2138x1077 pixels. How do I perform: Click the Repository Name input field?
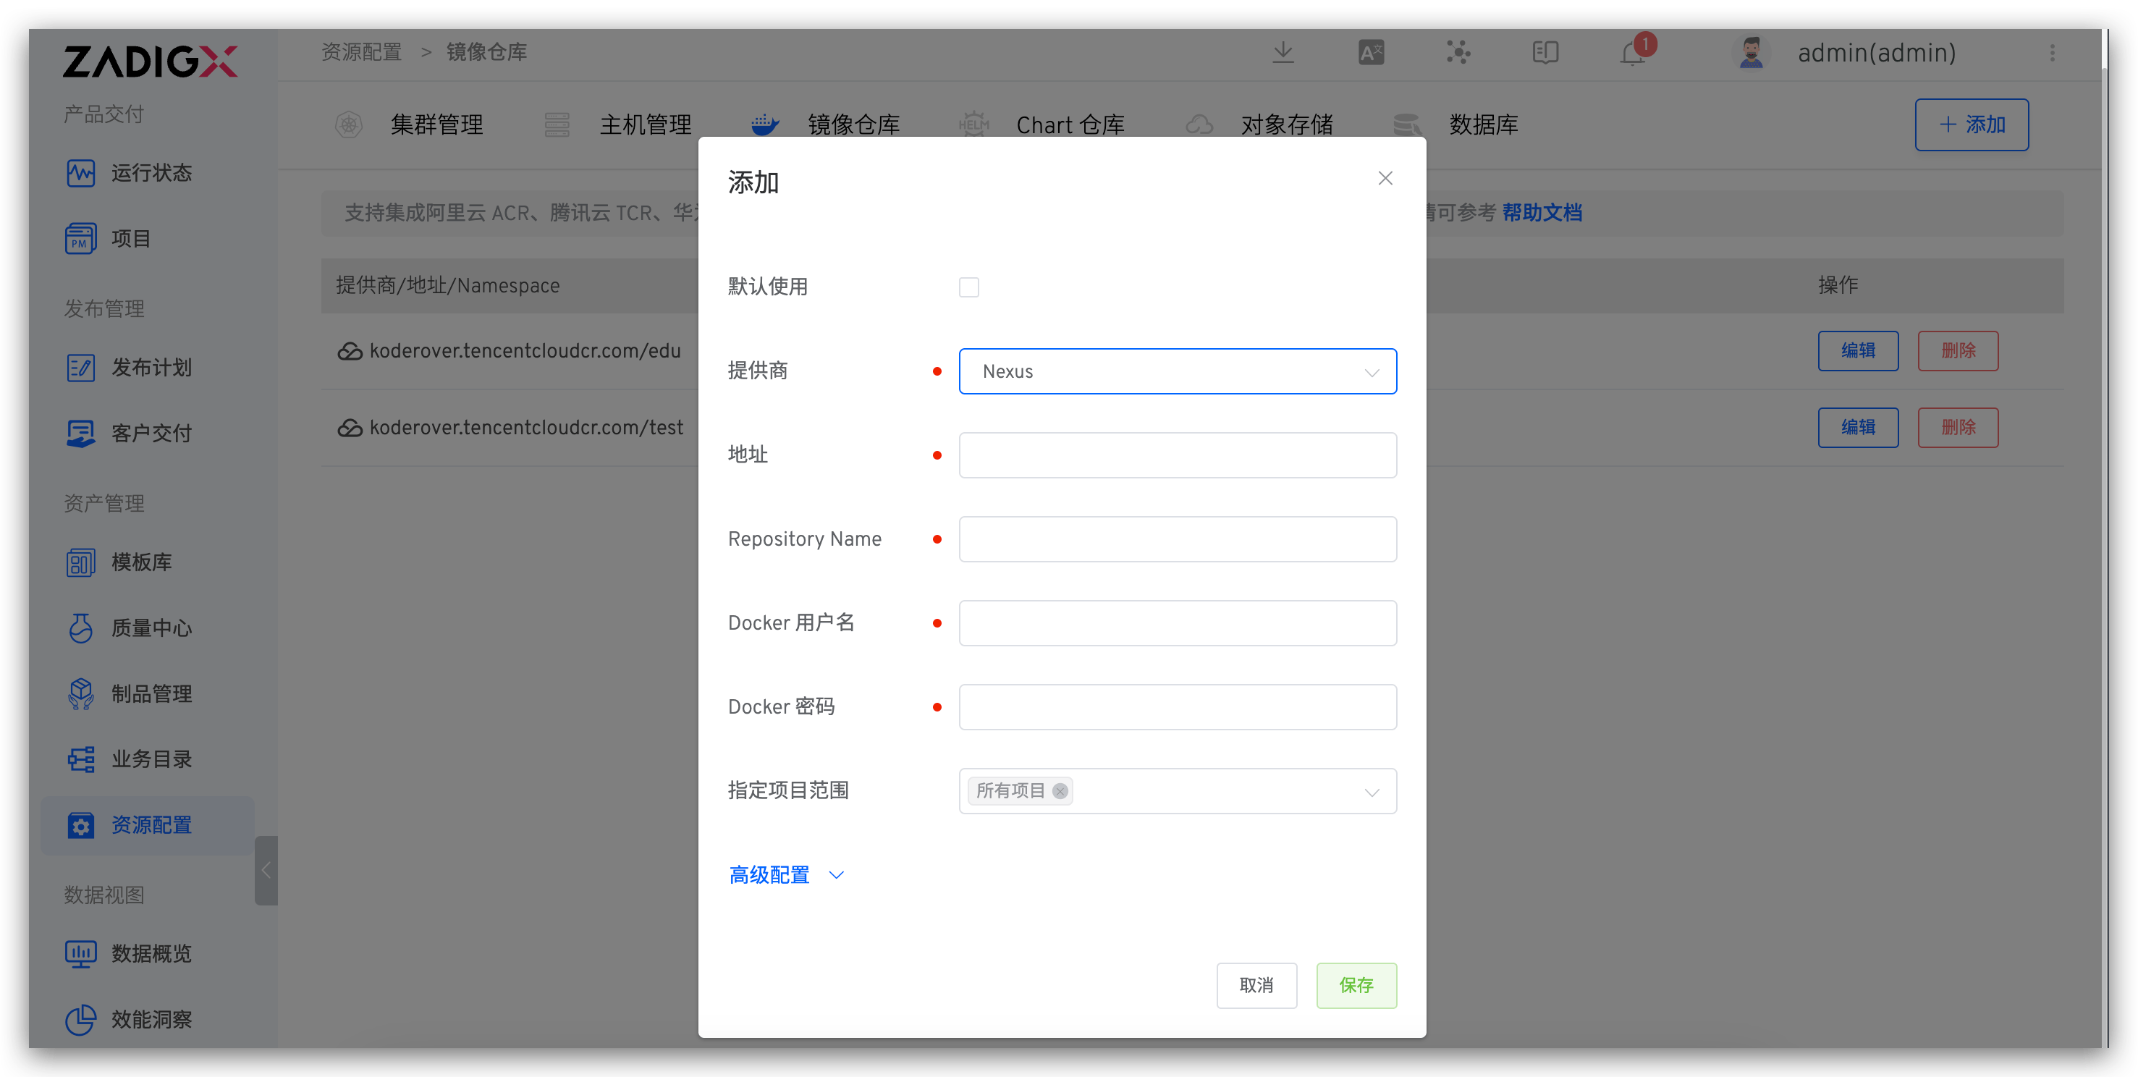(x=1177, y=539)
